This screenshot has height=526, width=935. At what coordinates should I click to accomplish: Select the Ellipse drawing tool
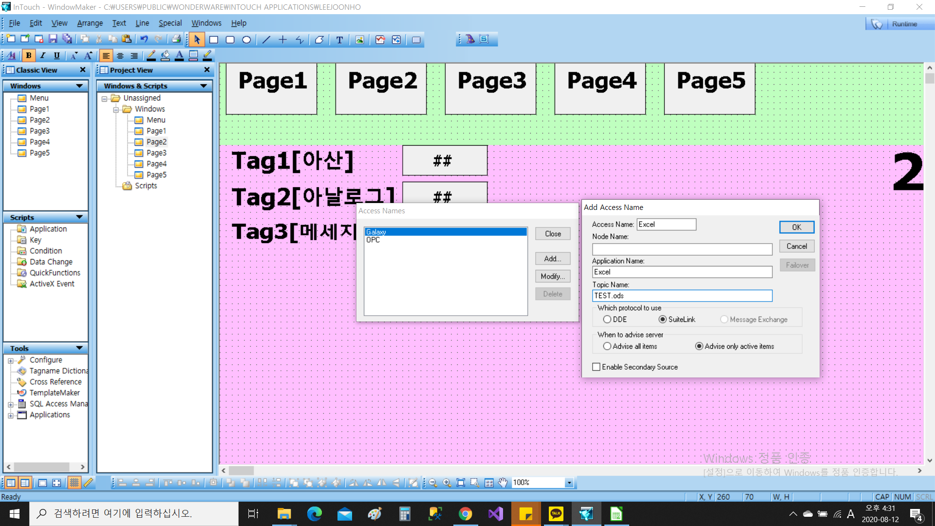(246, 40)
